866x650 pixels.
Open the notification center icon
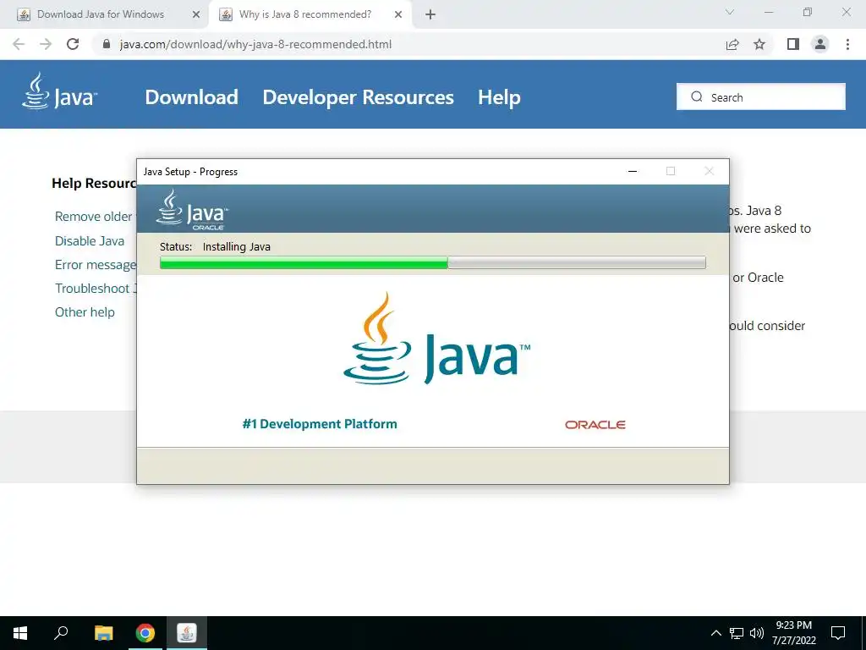coord(838,633)
